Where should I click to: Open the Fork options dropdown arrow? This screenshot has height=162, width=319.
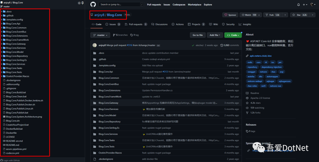tap(285, 15)
